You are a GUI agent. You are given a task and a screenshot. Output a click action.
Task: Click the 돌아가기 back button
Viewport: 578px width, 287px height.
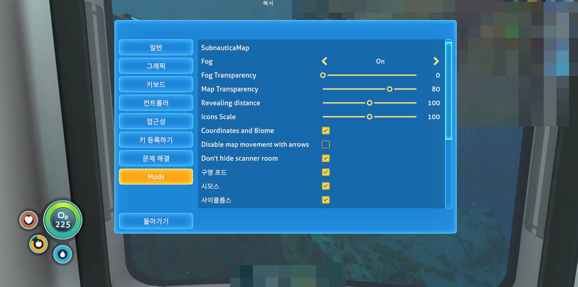(x=156, y=221)
